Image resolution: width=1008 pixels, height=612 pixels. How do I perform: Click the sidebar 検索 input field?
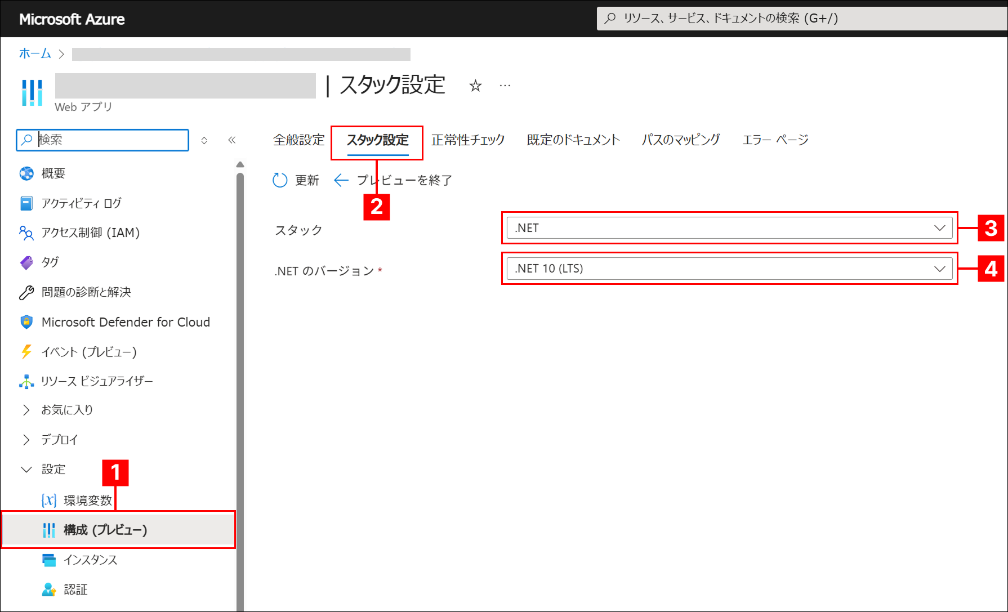pos(102,140)
